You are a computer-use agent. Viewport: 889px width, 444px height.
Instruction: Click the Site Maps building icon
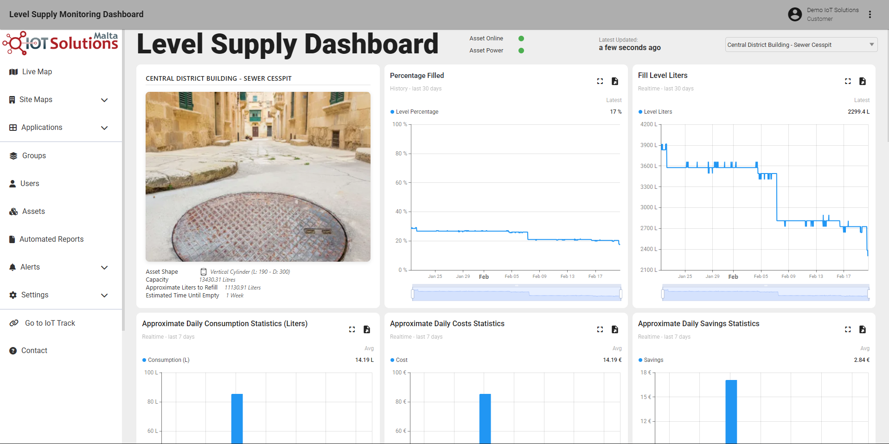(12, 100)
